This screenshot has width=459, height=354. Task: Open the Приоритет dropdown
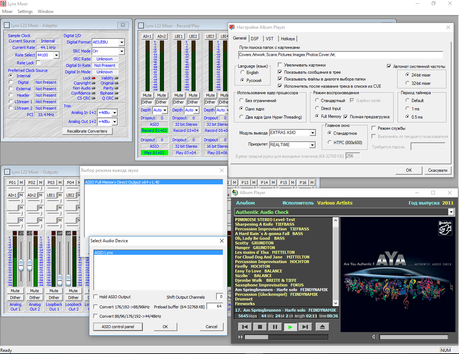click(x=313, y=145)
